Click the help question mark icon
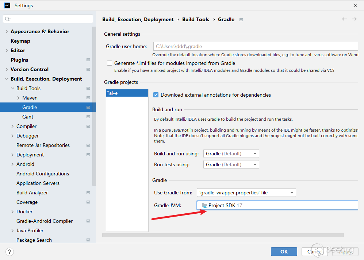This screenshot has height=260, width=364. pyautogui.click(x=10, y=252)
